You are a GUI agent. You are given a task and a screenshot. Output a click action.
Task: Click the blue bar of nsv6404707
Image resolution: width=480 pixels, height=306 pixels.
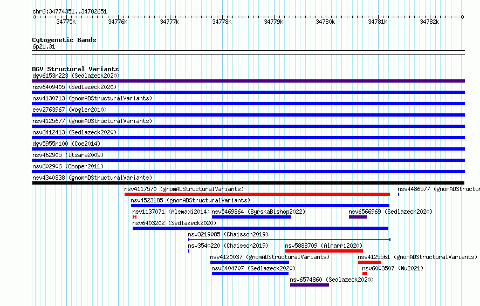tap(250, 274)
